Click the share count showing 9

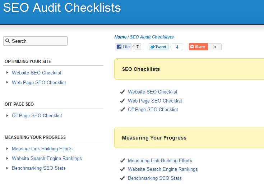215,47
